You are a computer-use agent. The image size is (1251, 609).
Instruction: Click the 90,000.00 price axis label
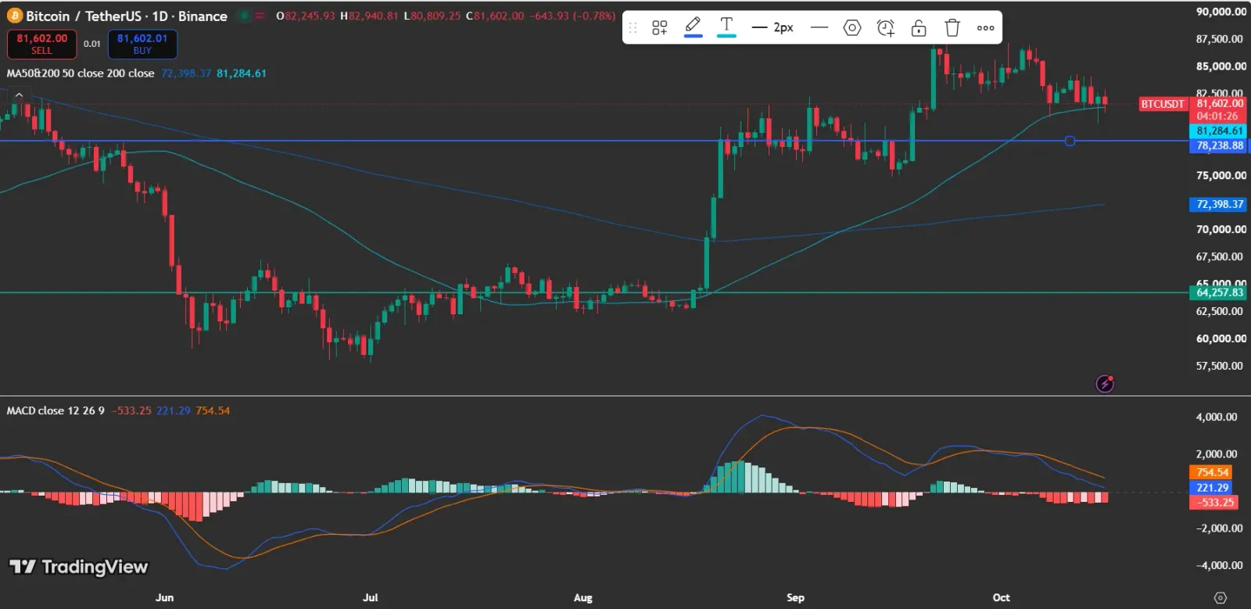coord(1221,12)
